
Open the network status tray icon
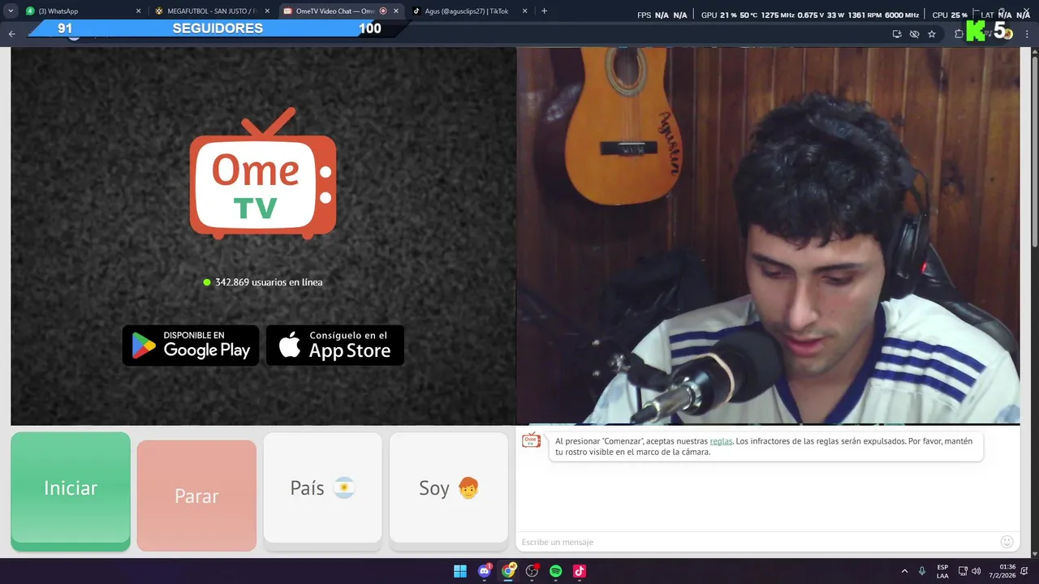click(x=963, y=571)
